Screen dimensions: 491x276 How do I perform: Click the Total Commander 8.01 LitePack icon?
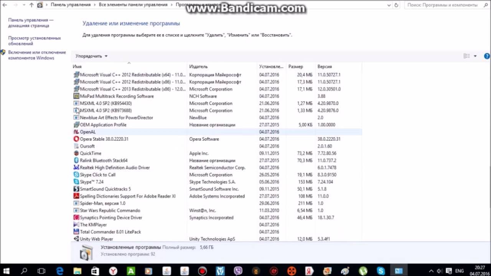click(76, 232)
